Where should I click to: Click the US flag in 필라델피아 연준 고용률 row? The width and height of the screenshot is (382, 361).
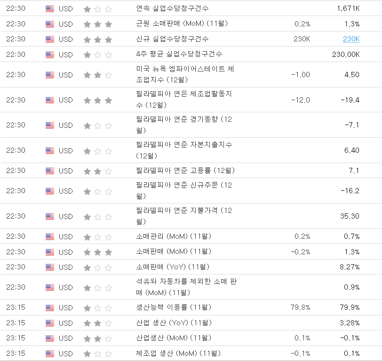tap(50, 171)
